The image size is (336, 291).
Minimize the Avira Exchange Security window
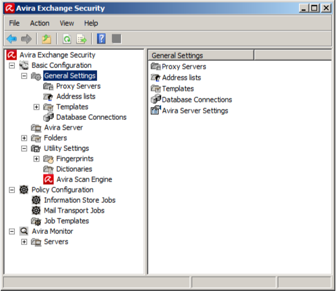pyautogui.click(x=304, y=8)
